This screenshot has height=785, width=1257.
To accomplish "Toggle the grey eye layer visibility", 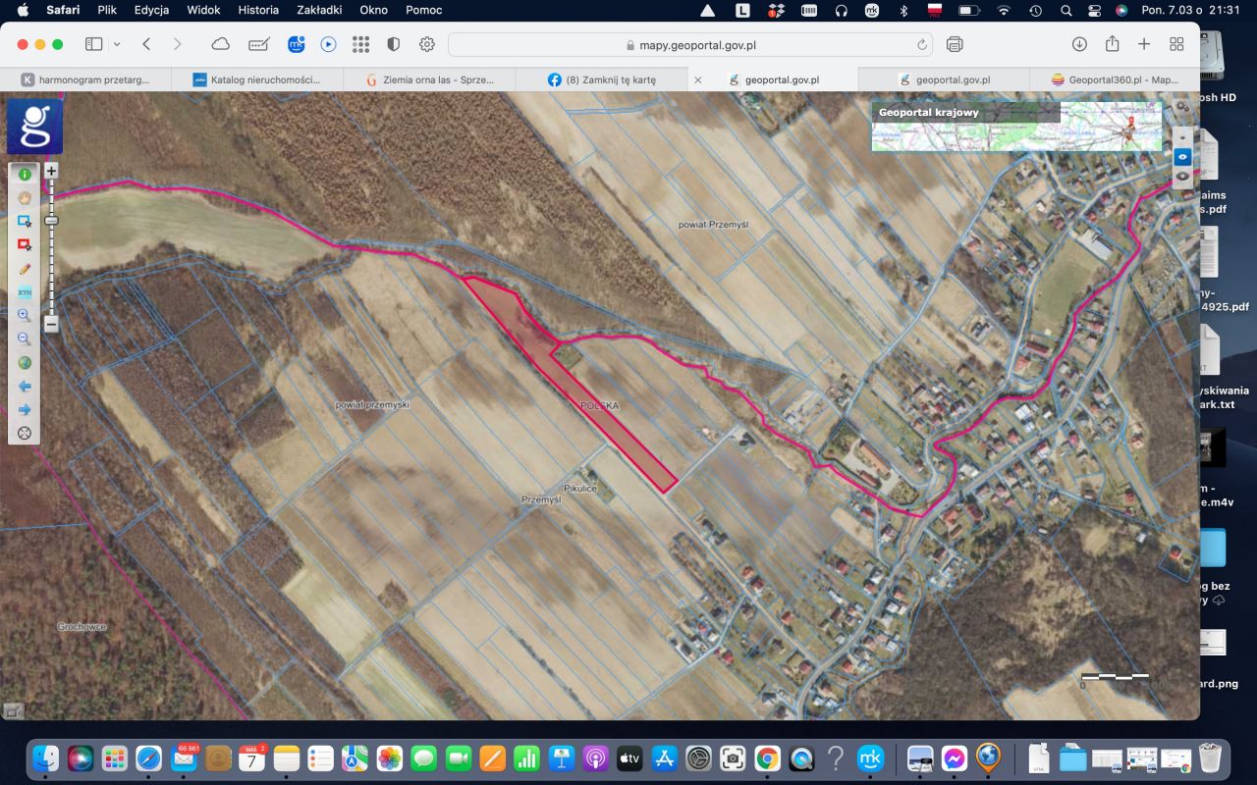I will click(1182, 176).
